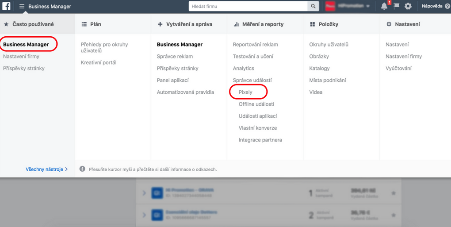Open Vlastní konverze
The width and height of the screenshot is (451, 227).
pos(258,128)
